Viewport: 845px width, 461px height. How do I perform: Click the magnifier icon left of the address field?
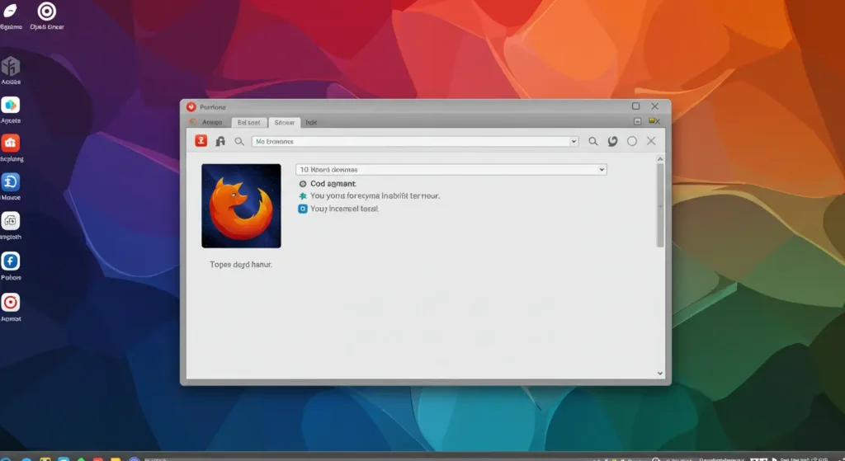239,141
